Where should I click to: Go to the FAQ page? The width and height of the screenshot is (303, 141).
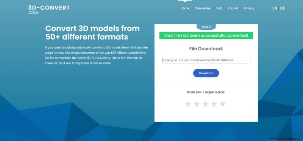(x=219, y=8)
